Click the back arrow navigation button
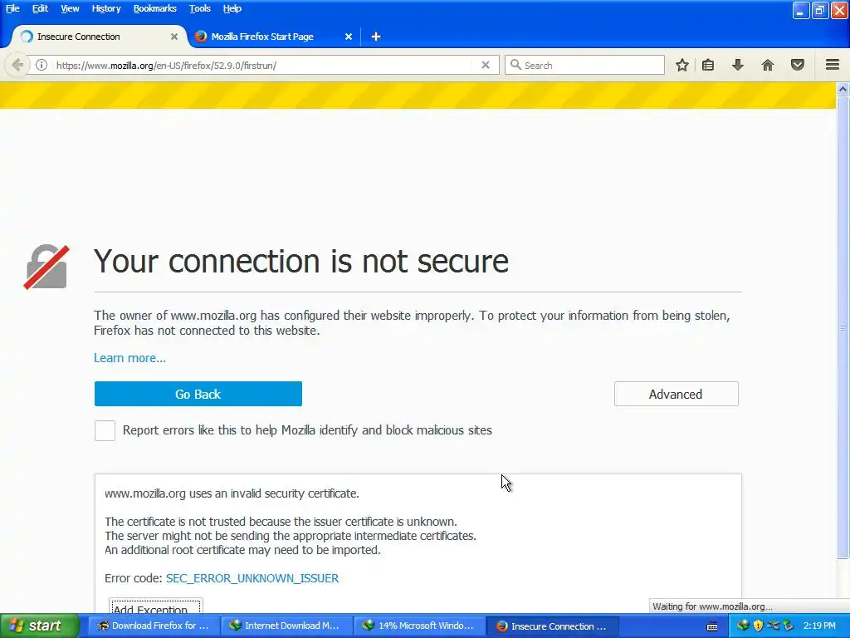 [17, 65]
